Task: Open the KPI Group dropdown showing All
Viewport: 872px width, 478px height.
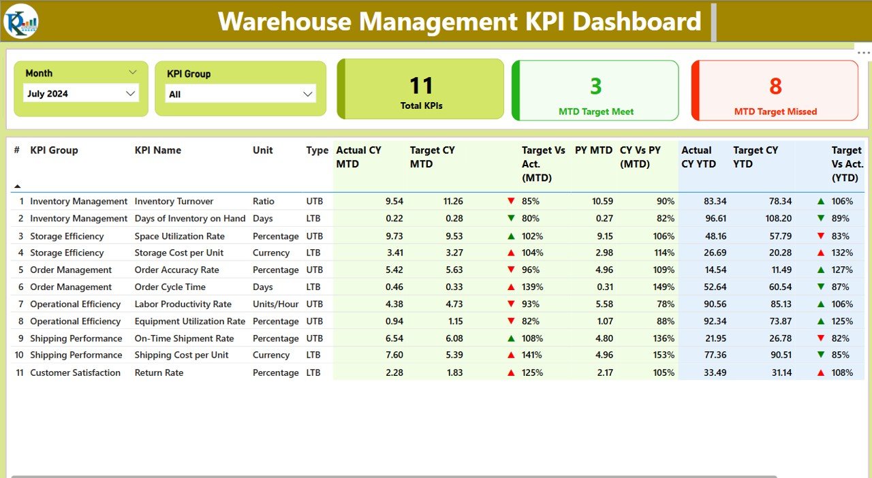Action: pyautogui.click(x=240, y=94)
